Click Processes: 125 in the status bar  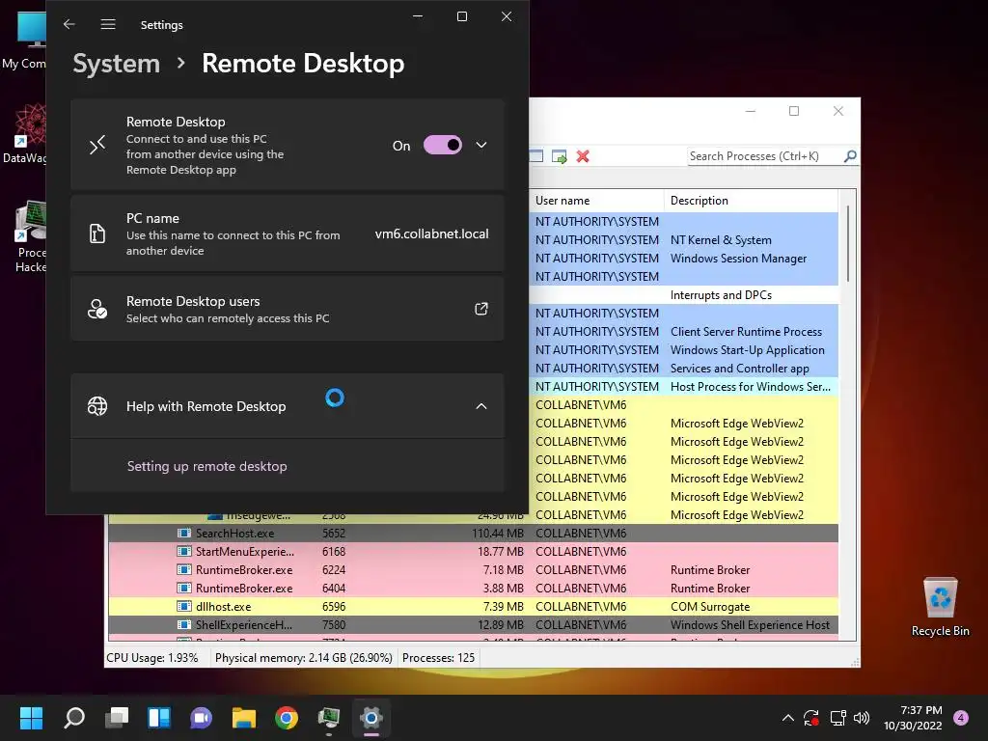(x=439, y=658)
